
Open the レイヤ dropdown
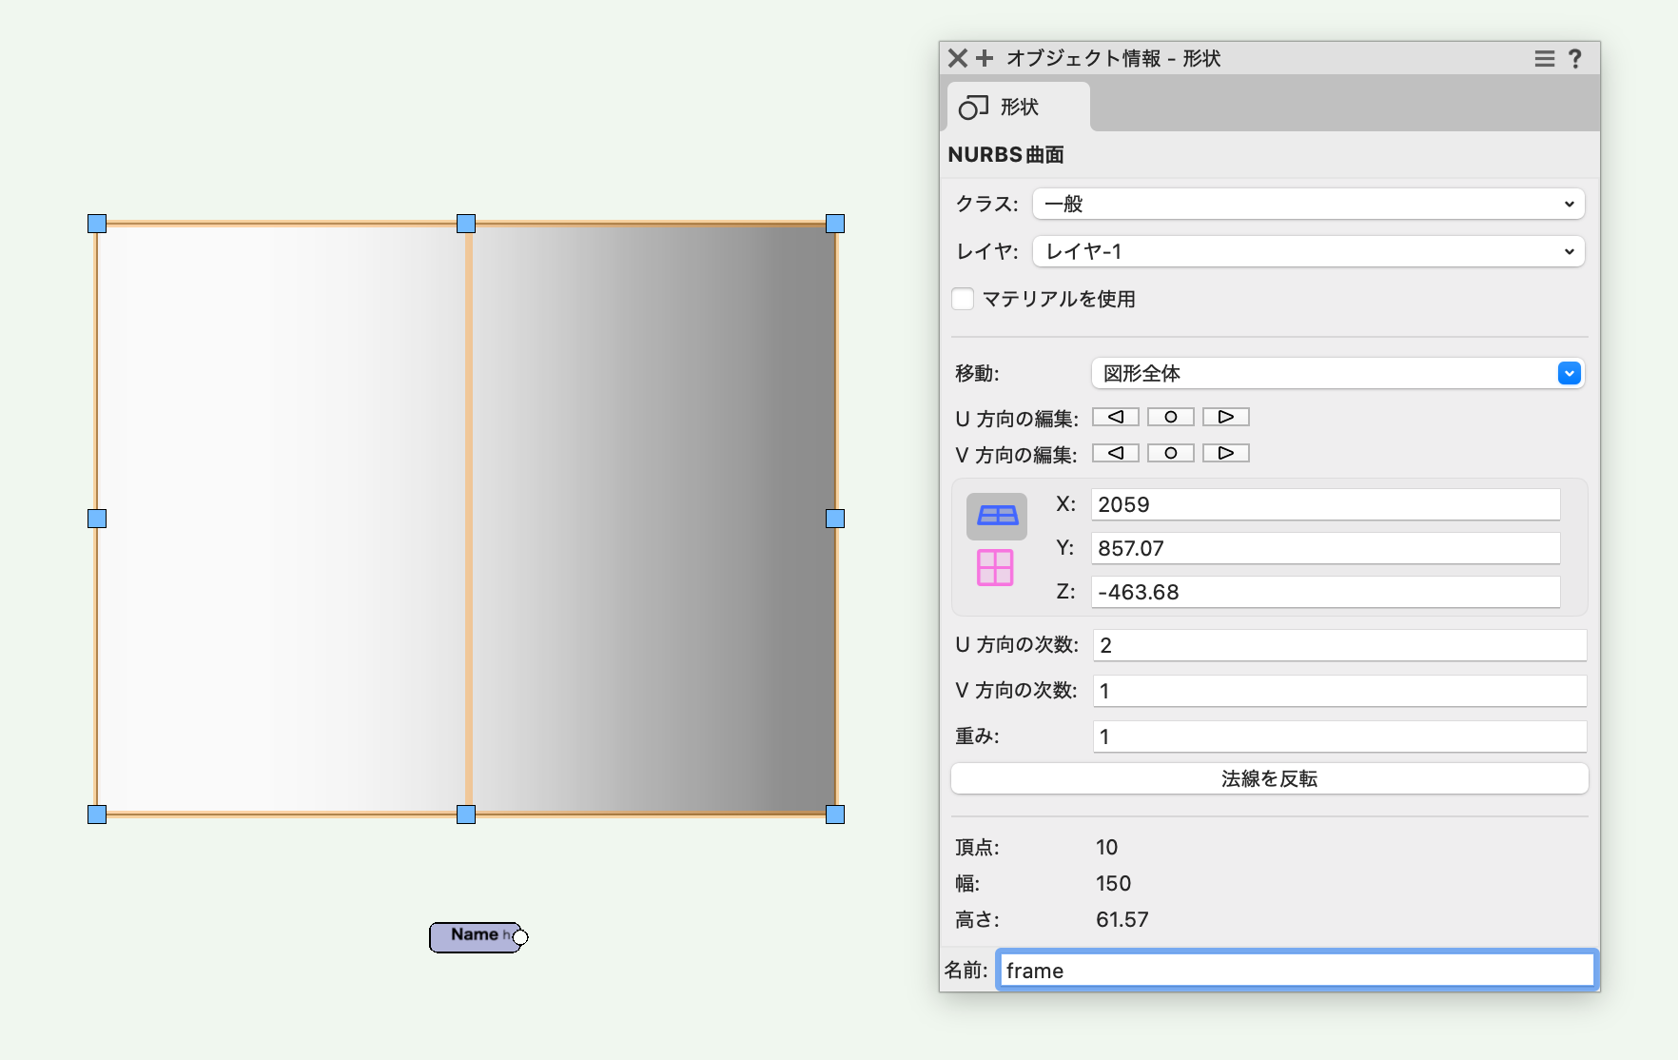(x=1308, y=251)
